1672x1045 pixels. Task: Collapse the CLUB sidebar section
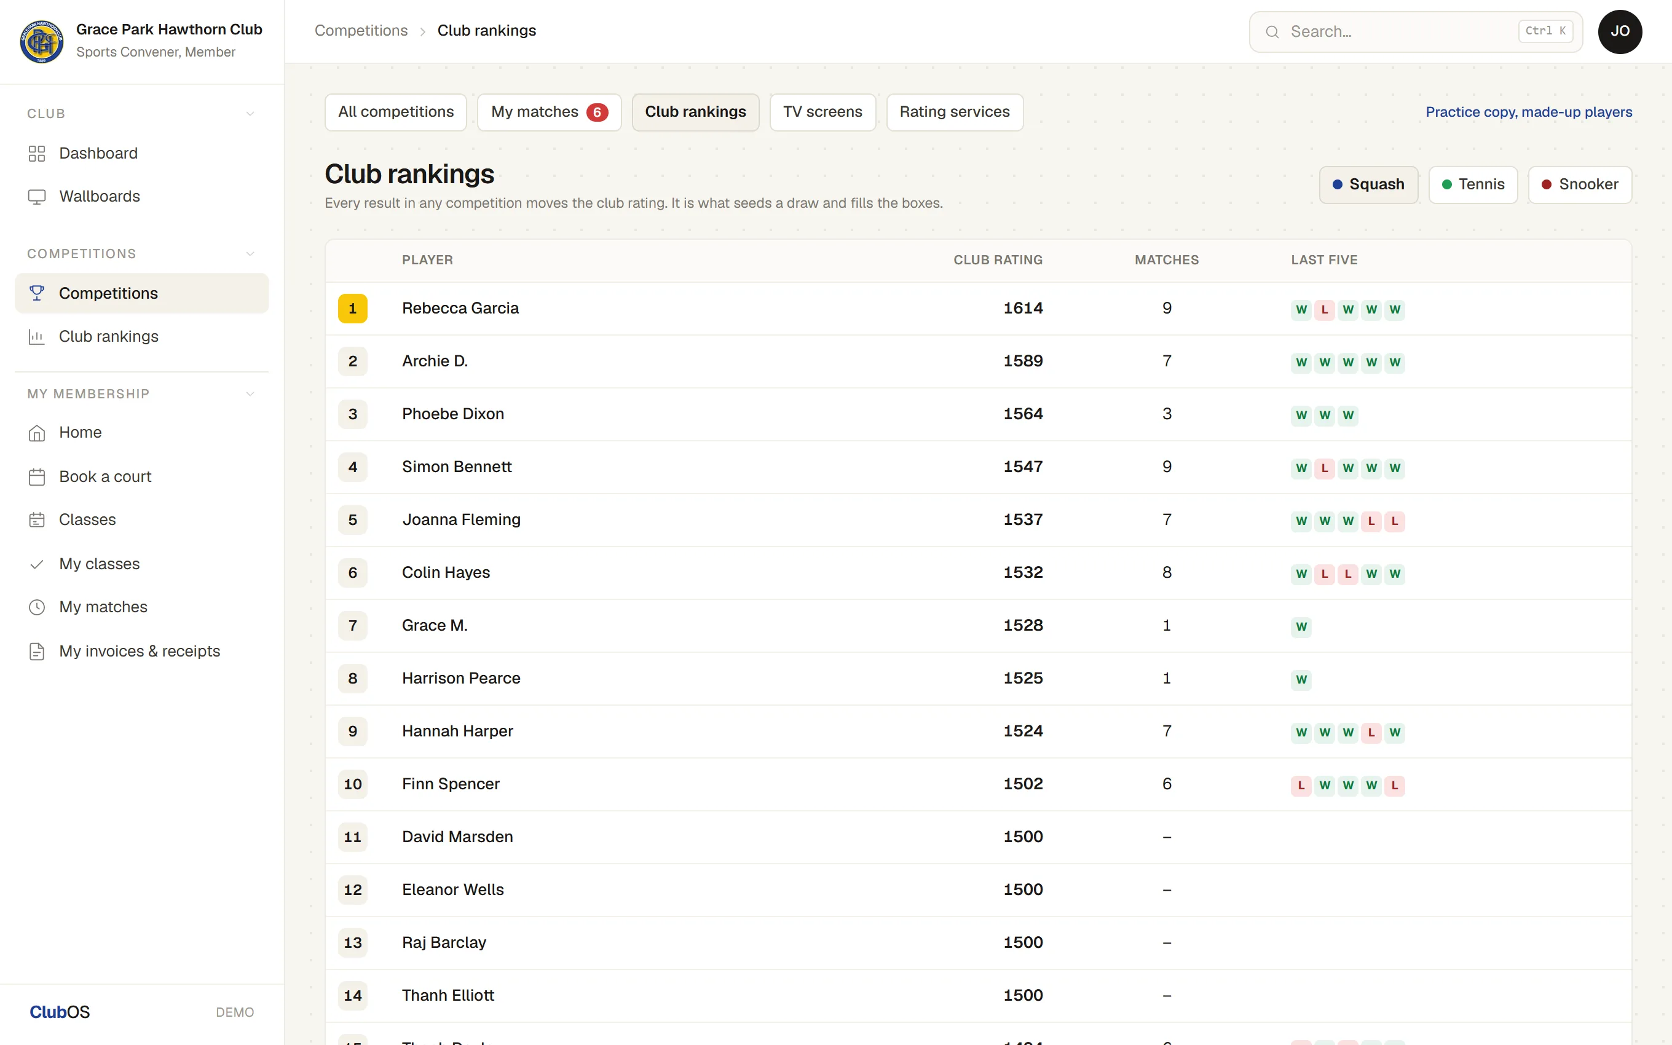(x=250, y=113)
